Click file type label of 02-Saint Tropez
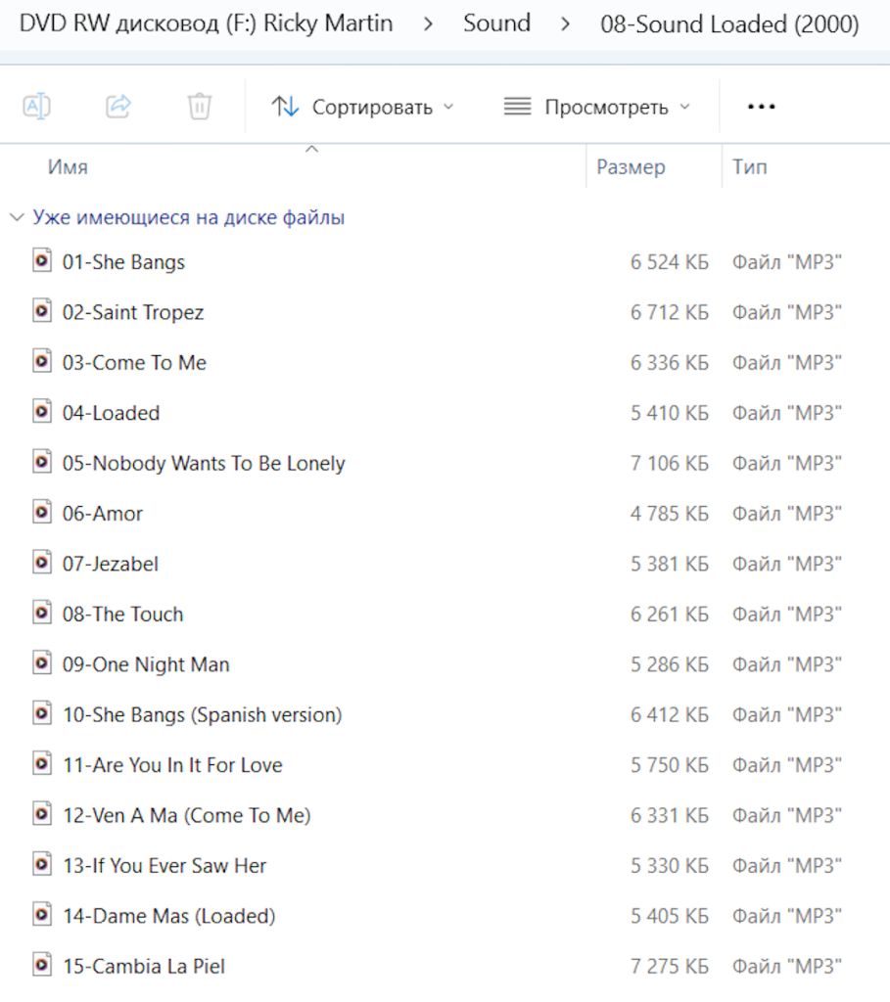Viewport: 890px width, 1002px height. (x=786, y=312)
